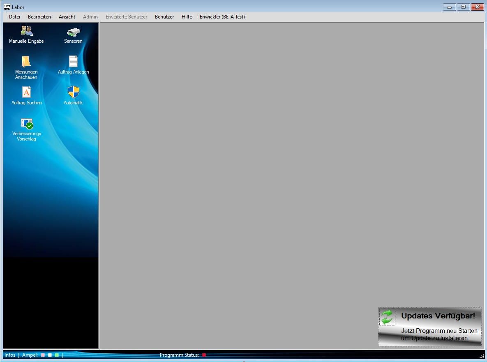
Task: Click the Erweiterte Benutzer menu
Action: pyautogui.click(x=127, y=17)
